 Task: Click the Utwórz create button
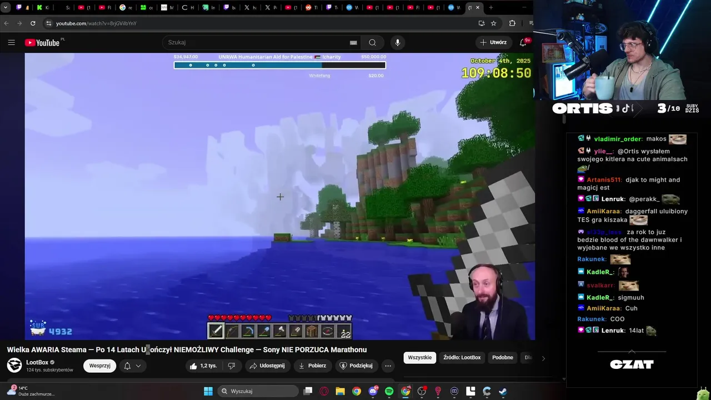[x=493, y=42]
